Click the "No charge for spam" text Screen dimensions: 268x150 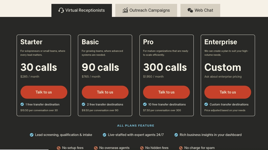click(199, 148)
